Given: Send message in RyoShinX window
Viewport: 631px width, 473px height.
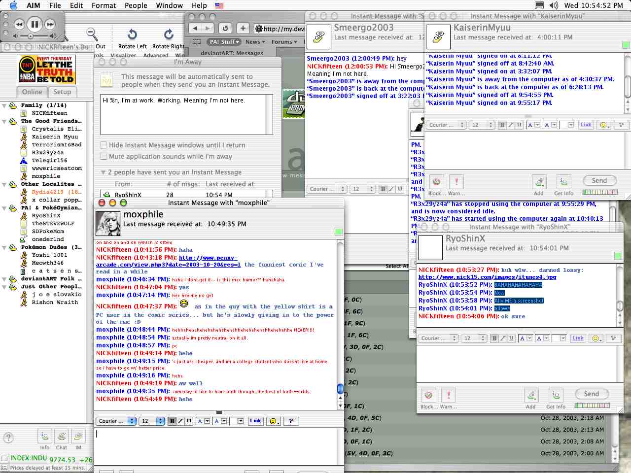Looking at the screenshot, I should pos(592,394).
